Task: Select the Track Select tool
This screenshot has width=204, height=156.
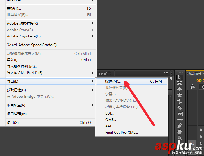Action: point(180,83)
